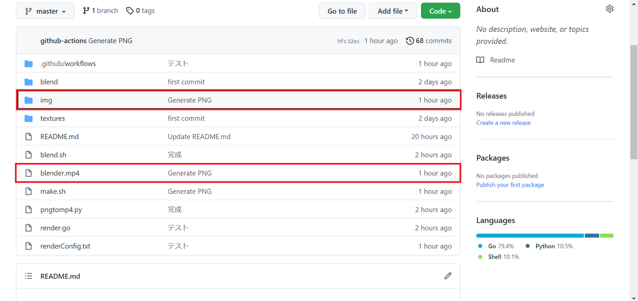Viewport: 638px width, 301px height.
Task: Click the folder icon for textures
Action: click(x=29, y=118)
